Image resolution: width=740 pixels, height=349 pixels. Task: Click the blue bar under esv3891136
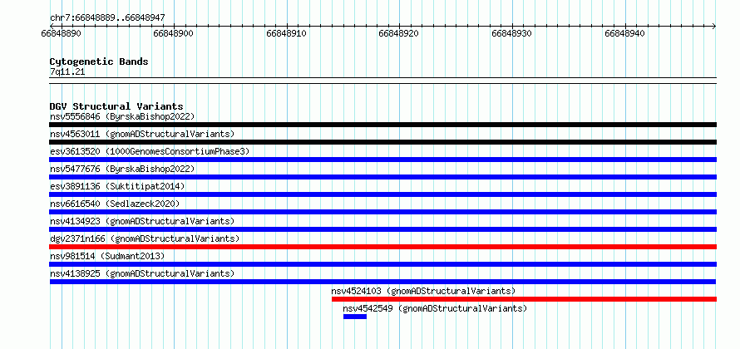[x=382, y=194]
